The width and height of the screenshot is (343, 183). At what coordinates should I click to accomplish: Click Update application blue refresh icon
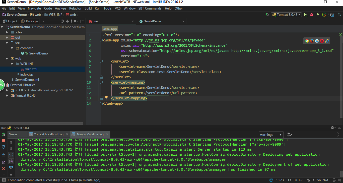[x=4, y=147]
